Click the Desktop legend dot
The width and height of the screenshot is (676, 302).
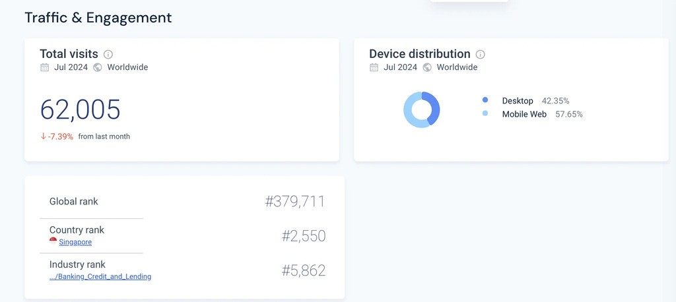point(485,100)
